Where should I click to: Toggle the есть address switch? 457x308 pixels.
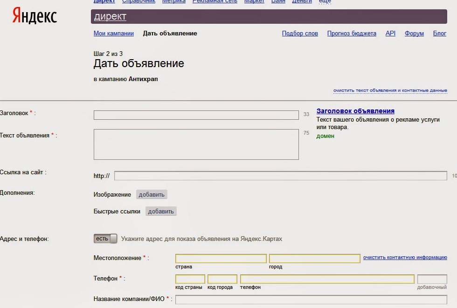click(105, 239)
